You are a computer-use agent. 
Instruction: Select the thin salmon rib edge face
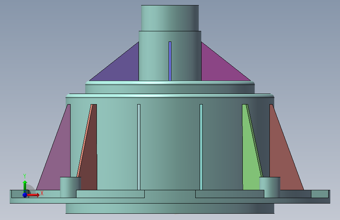pyautogui.click(x=85, y=140)
